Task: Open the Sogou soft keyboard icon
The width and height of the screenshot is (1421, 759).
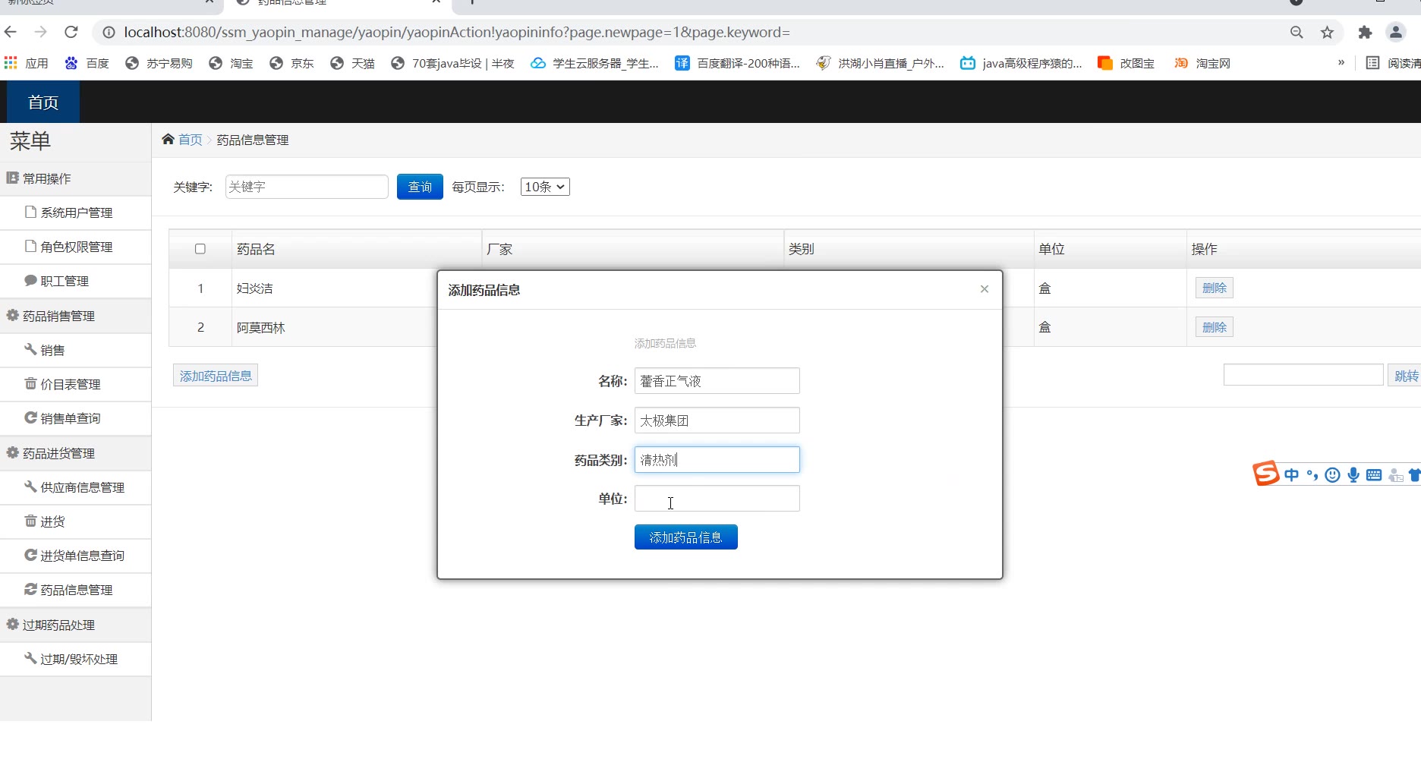Action: (x=1373, y=475)
